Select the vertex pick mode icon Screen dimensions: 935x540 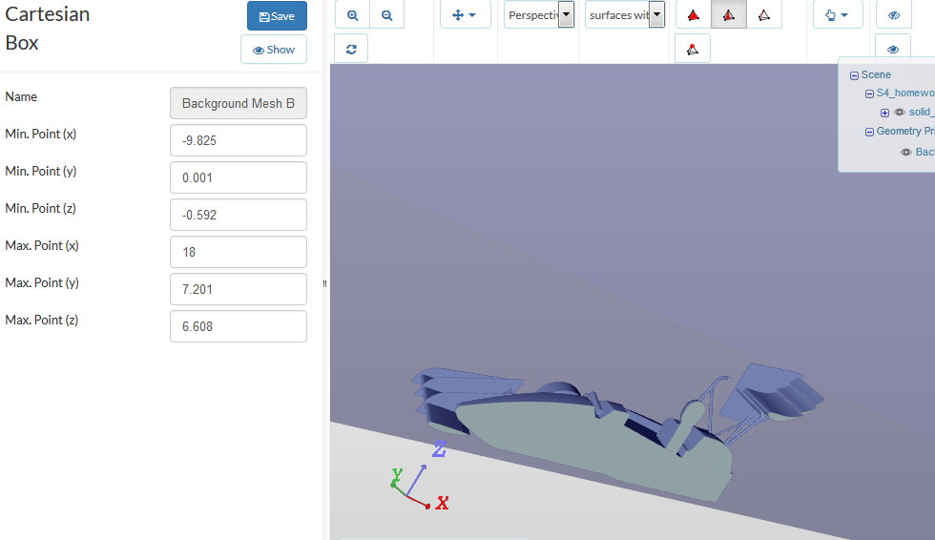pos(693,49)
